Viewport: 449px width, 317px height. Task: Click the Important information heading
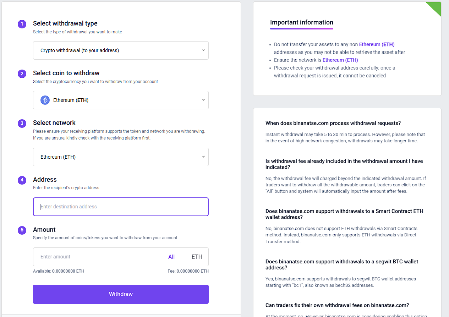(301, 22)
